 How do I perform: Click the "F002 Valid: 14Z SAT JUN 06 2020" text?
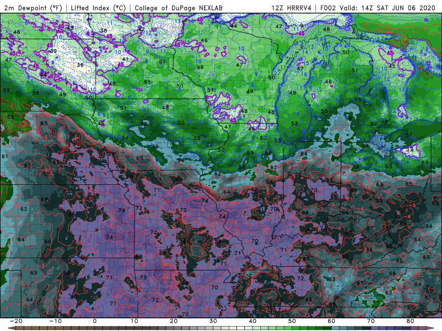378,8
